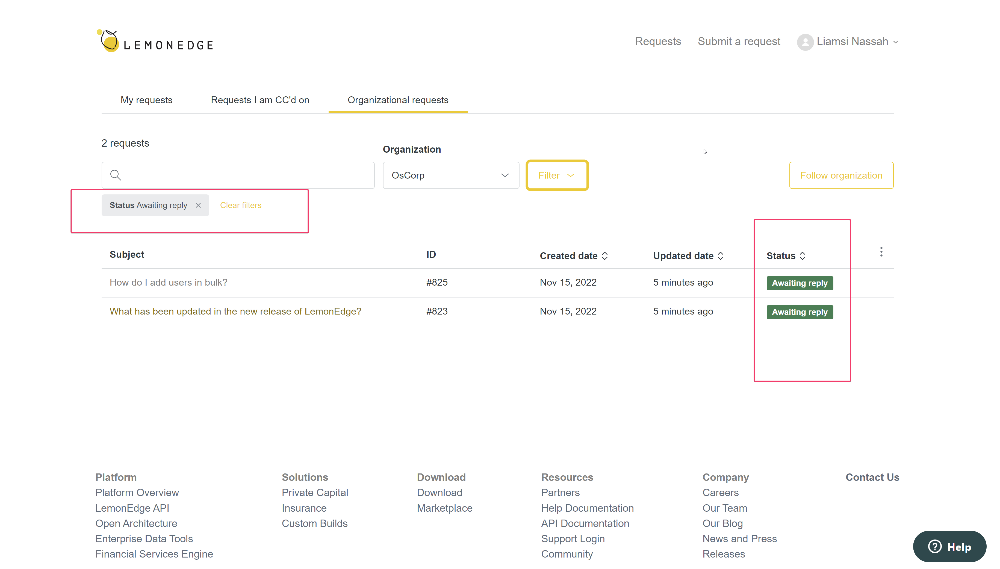
Task: Open Careers footer link
Action: (721, 492)
